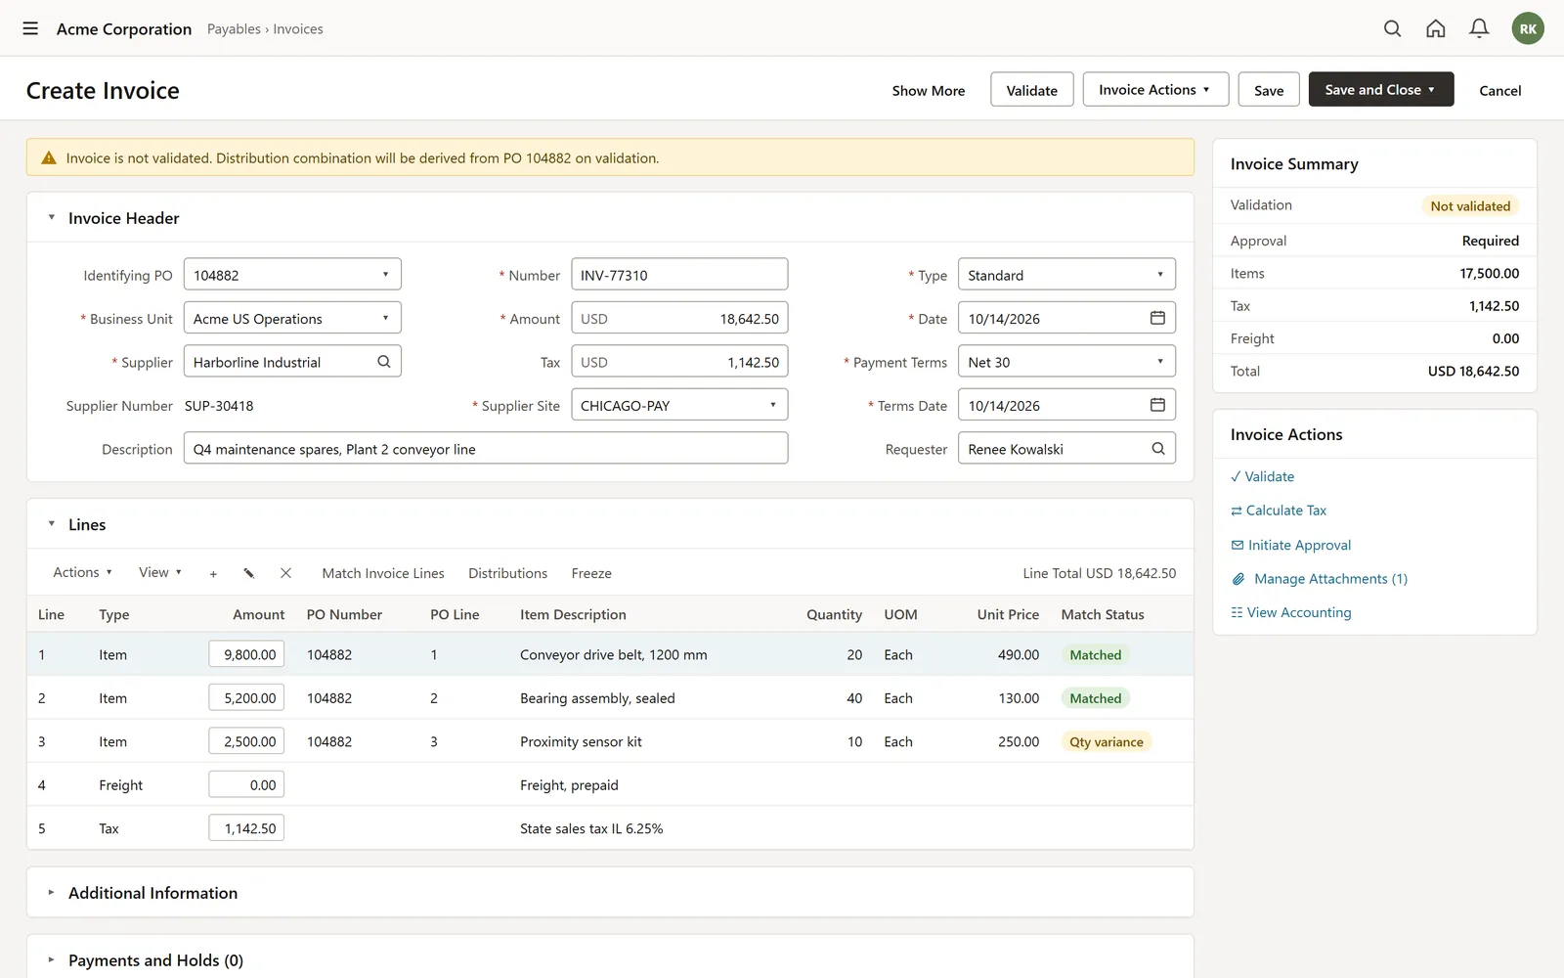Viewport: 1564px width, 978px height.
Task: Open Payment Terms dropdown Net 30
Action: (x=1066, y=362)
